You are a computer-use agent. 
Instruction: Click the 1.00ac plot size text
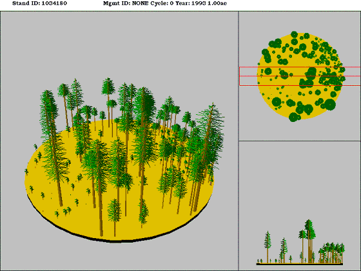pos(217,3)
